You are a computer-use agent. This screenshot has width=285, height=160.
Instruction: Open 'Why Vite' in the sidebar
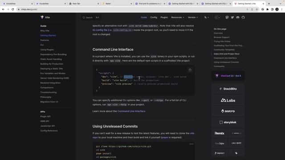[x=45, y=31]
